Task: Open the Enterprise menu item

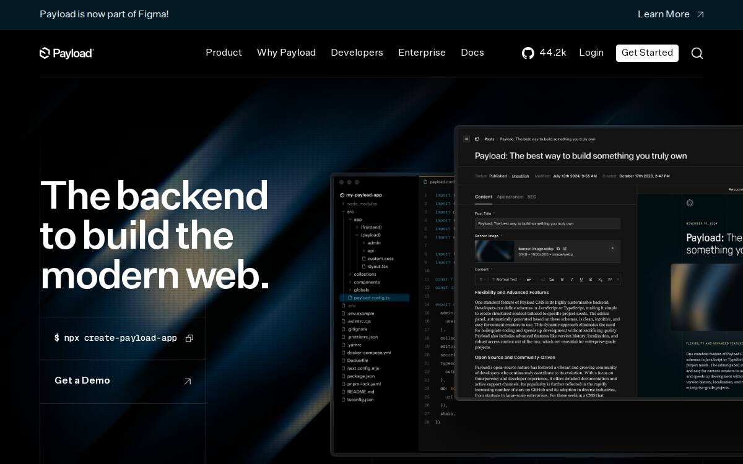Action: point(422,53)
